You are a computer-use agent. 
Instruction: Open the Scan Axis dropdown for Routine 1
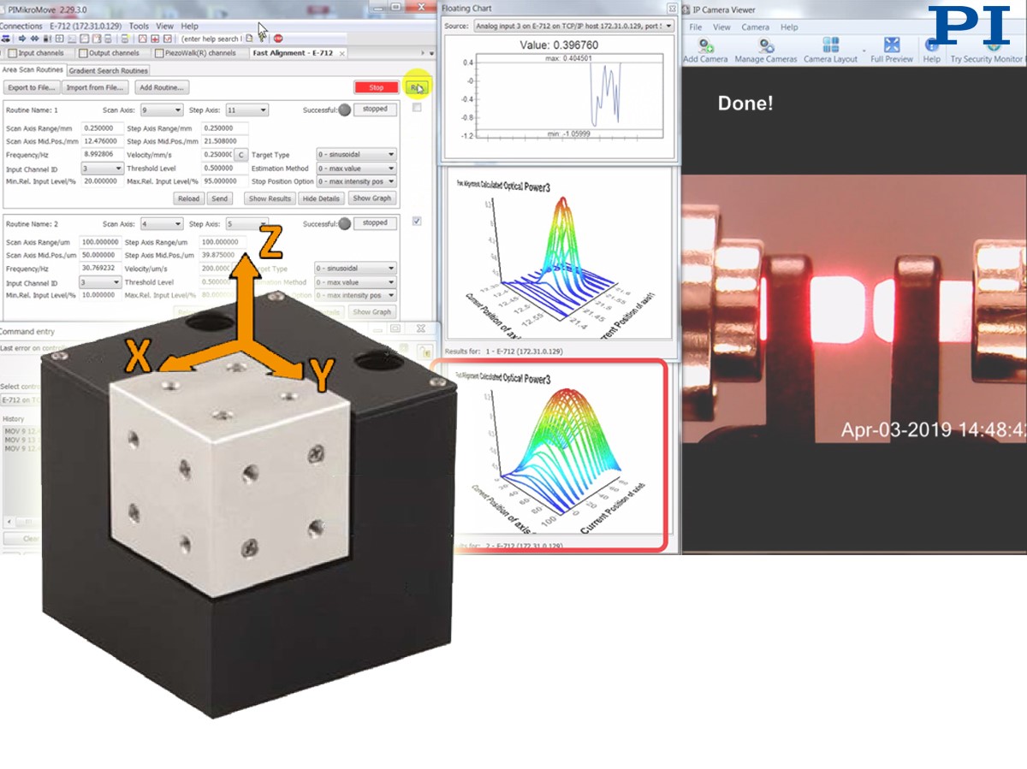[163, 110]
